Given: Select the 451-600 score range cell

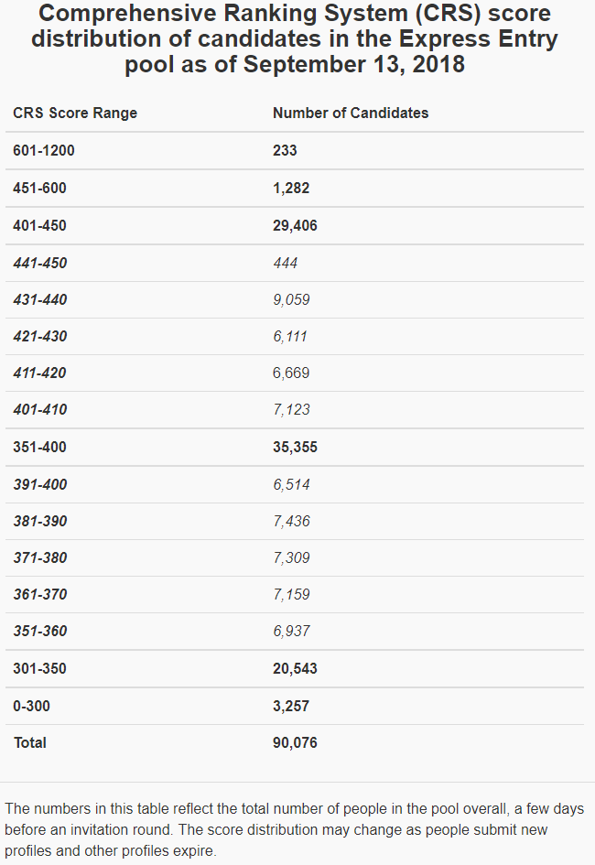Looking at the screenshot, I should (x=40, y=188).
